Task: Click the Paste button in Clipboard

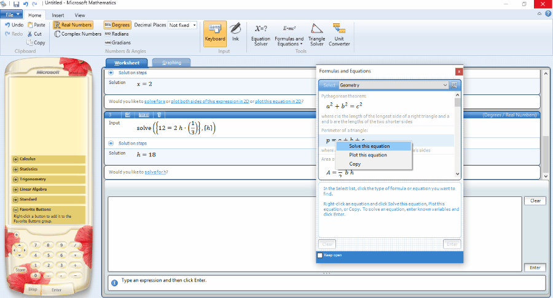Action: tap(36, 25)
